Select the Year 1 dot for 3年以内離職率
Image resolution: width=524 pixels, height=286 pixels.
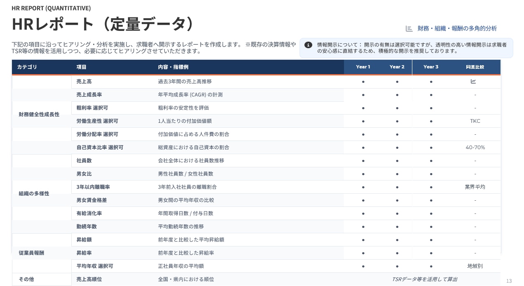coord(363,187)
